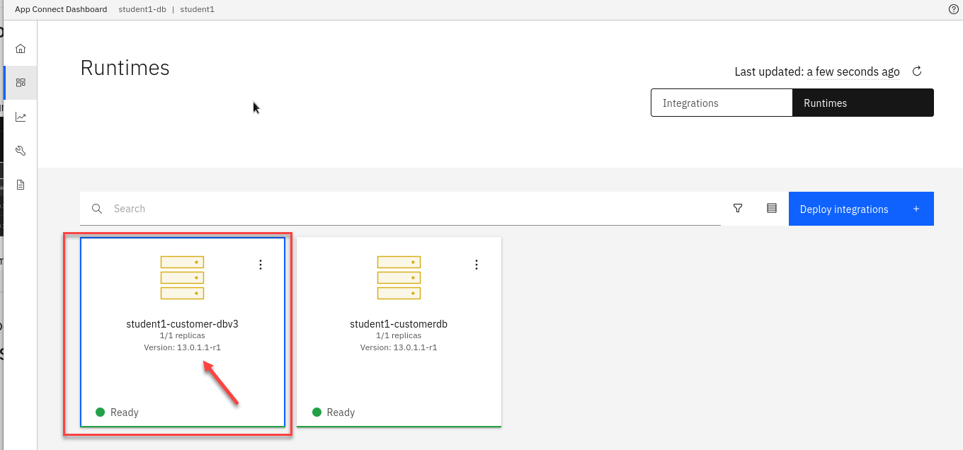Select the Runtimes dashboard sidebar icon
Screen dimensions: 963x450
click(x=21, y=83)
